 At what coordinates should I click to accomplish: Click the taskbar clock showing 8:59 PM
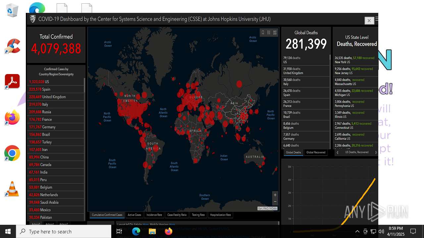(396, 231)
